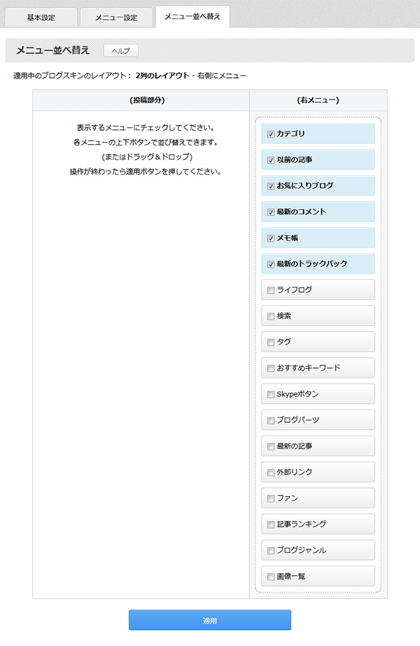Select the 記事ランキング menu item bar

tap(318, 524)
